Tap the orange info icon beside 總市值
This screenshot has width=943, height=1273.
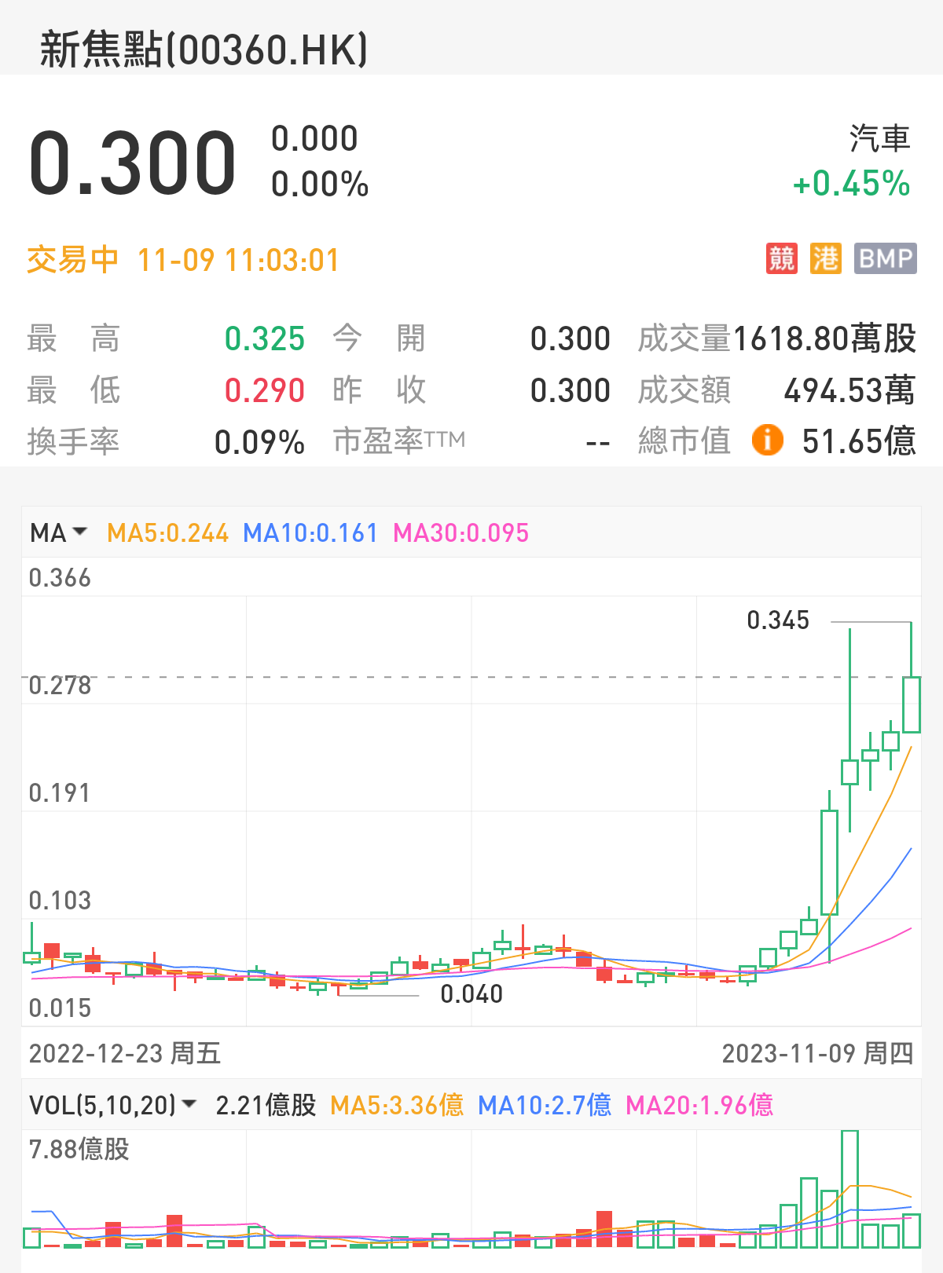[x=767, y=440]
